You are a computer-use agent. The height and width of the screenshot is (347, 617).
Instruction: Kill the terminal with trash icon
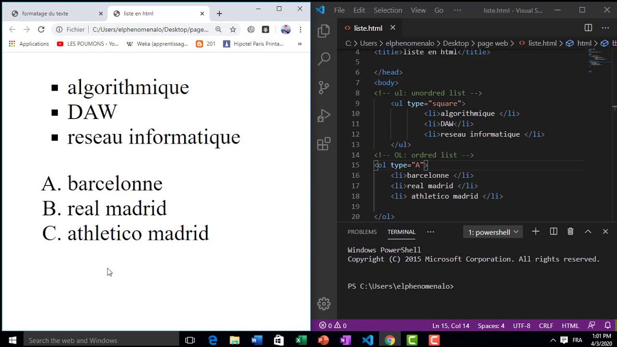[x=571, y=232]
